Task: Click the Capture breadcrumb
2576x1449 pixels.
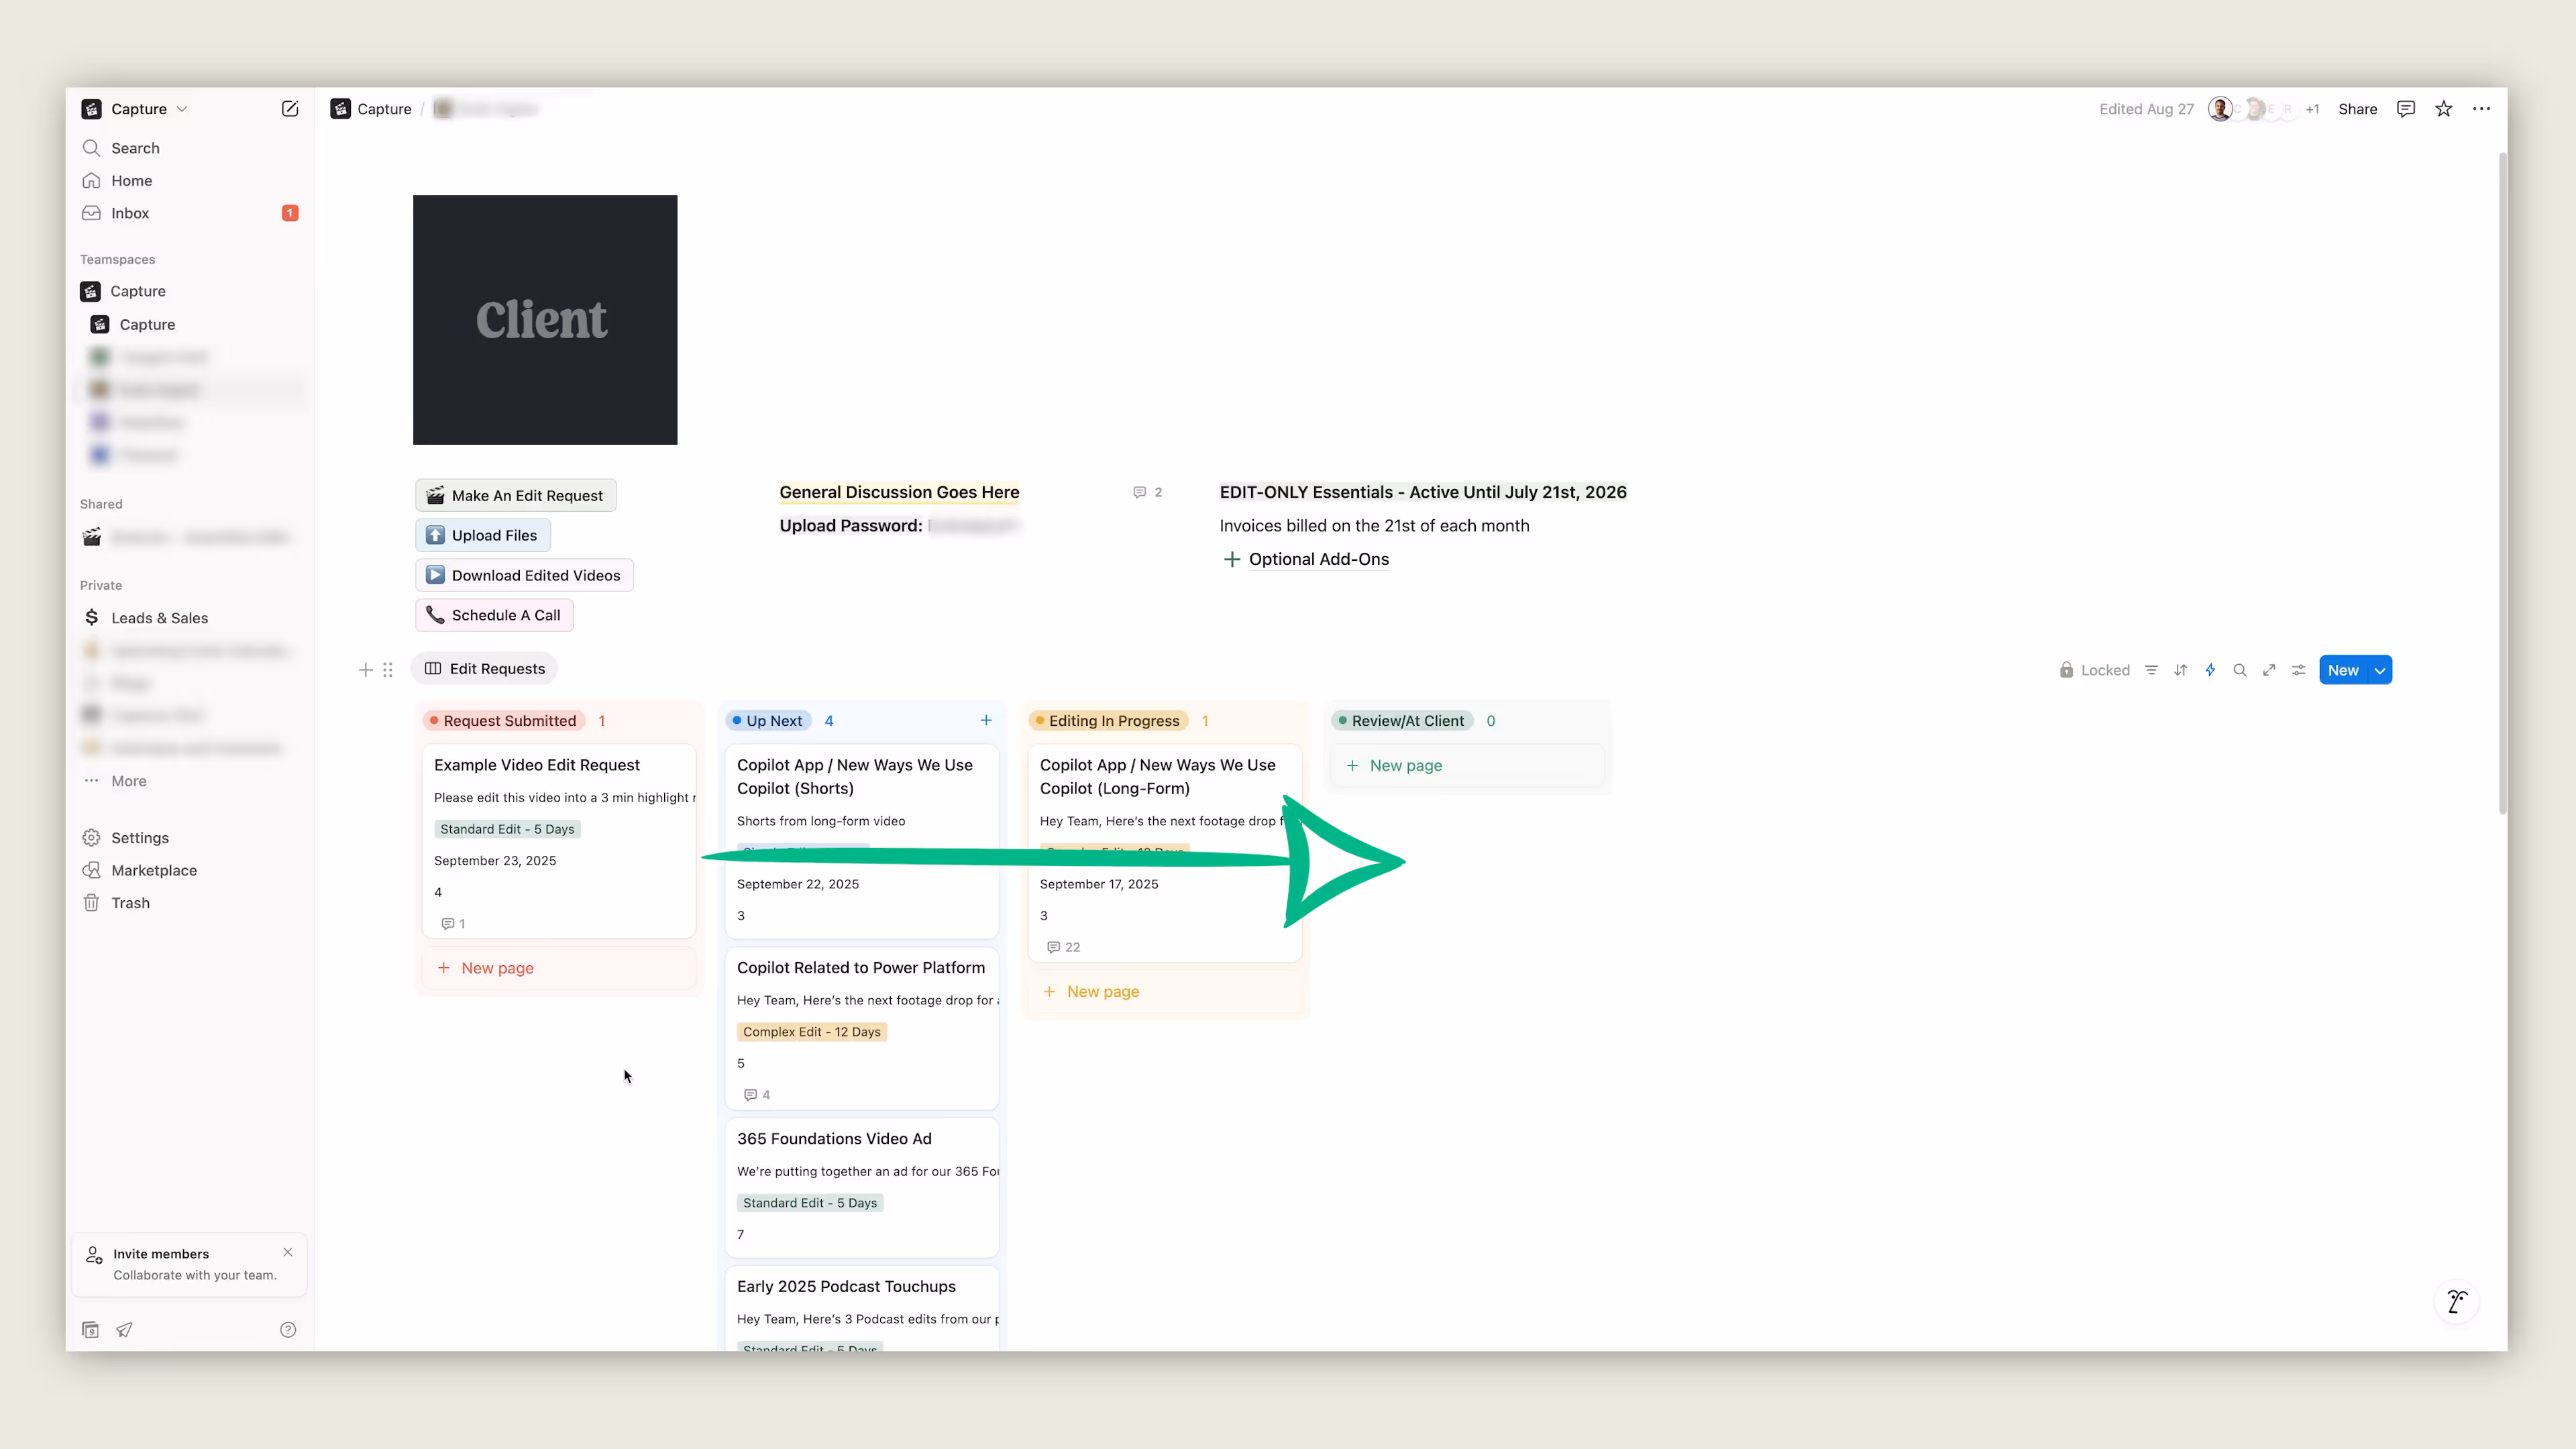Action: [x=371, y=109]
